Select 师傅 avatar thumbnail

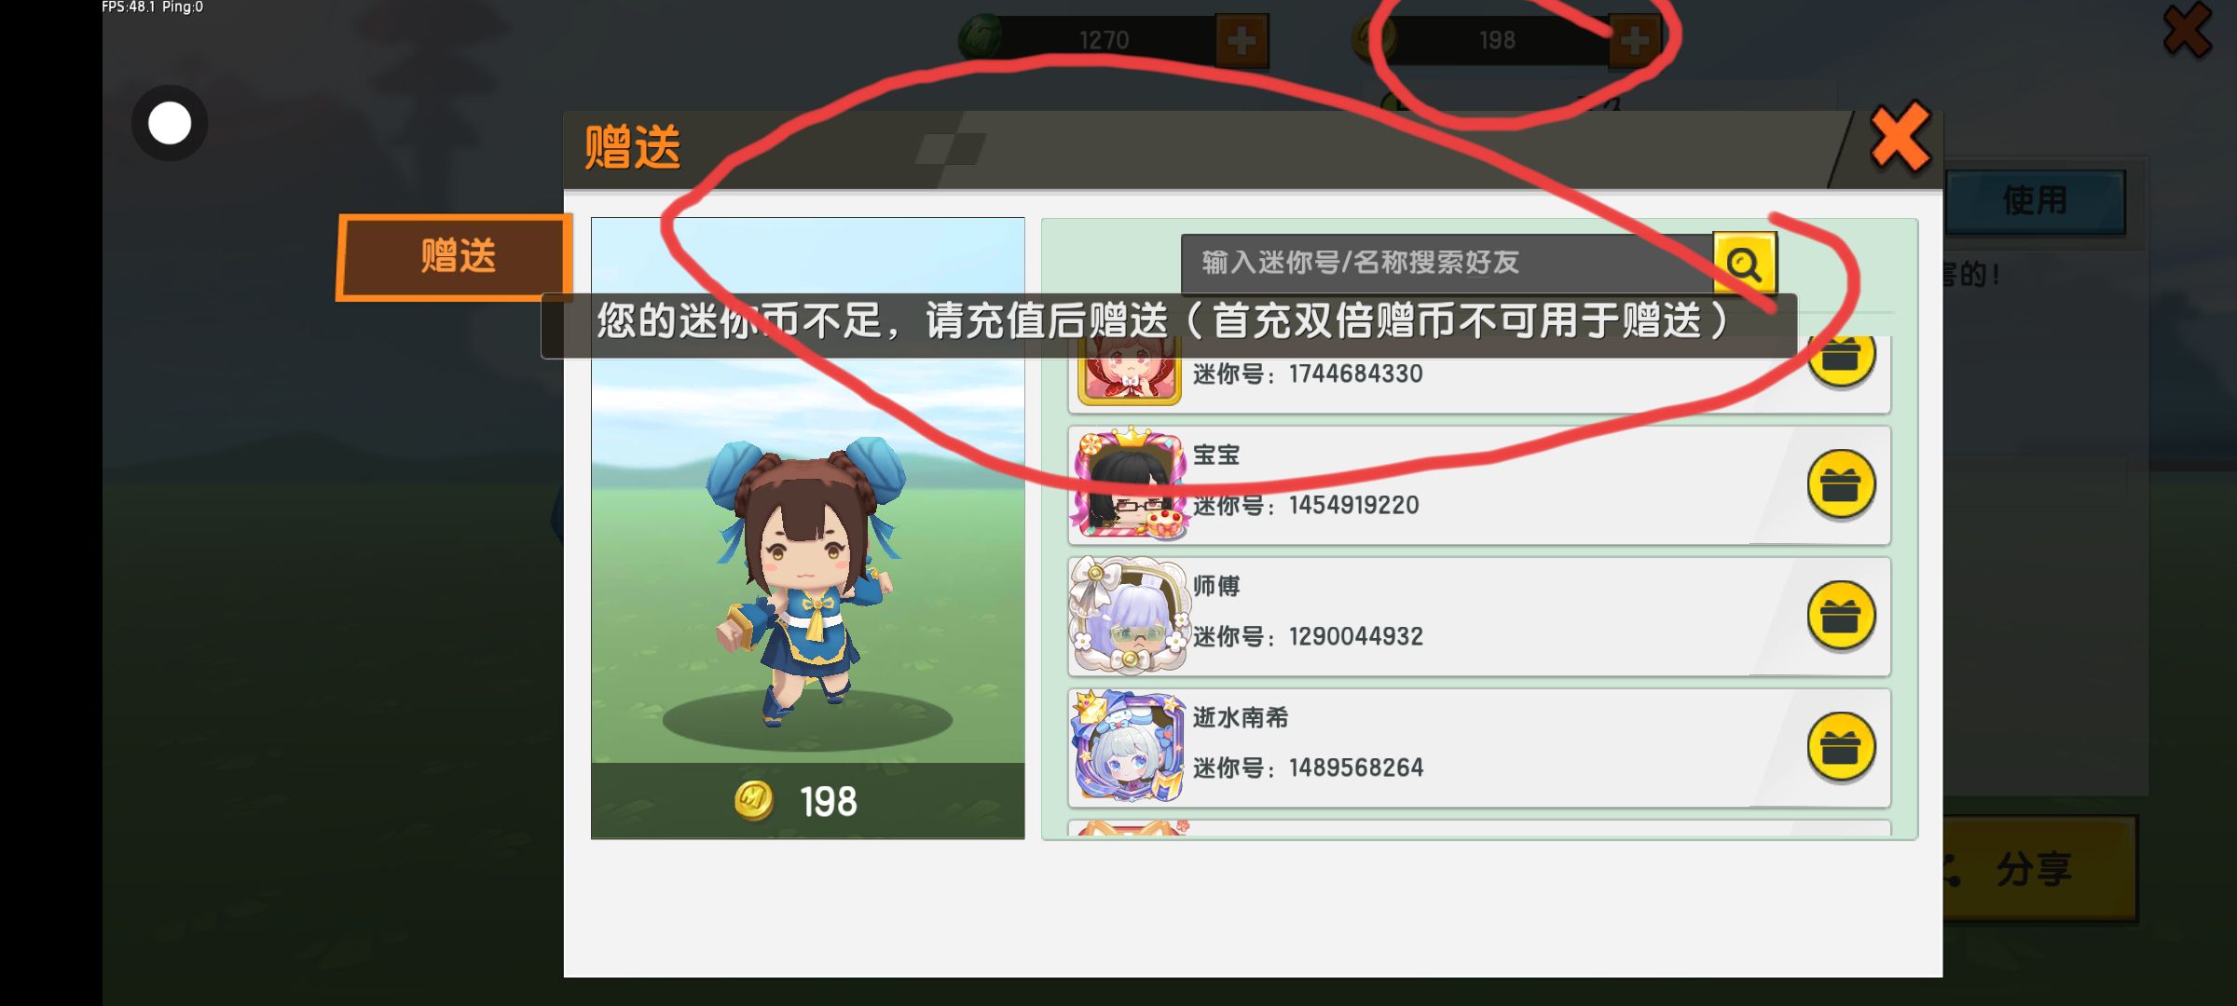pos(1129,617)
